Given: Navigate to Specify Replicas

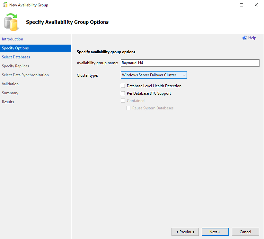Looking at the screenshot, I should click(x=15, y=66).
